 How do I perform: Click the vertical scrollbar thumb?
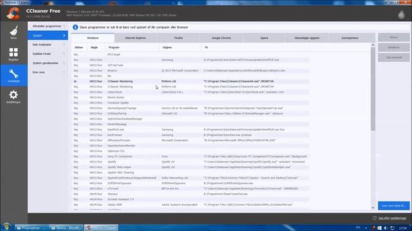373,89
